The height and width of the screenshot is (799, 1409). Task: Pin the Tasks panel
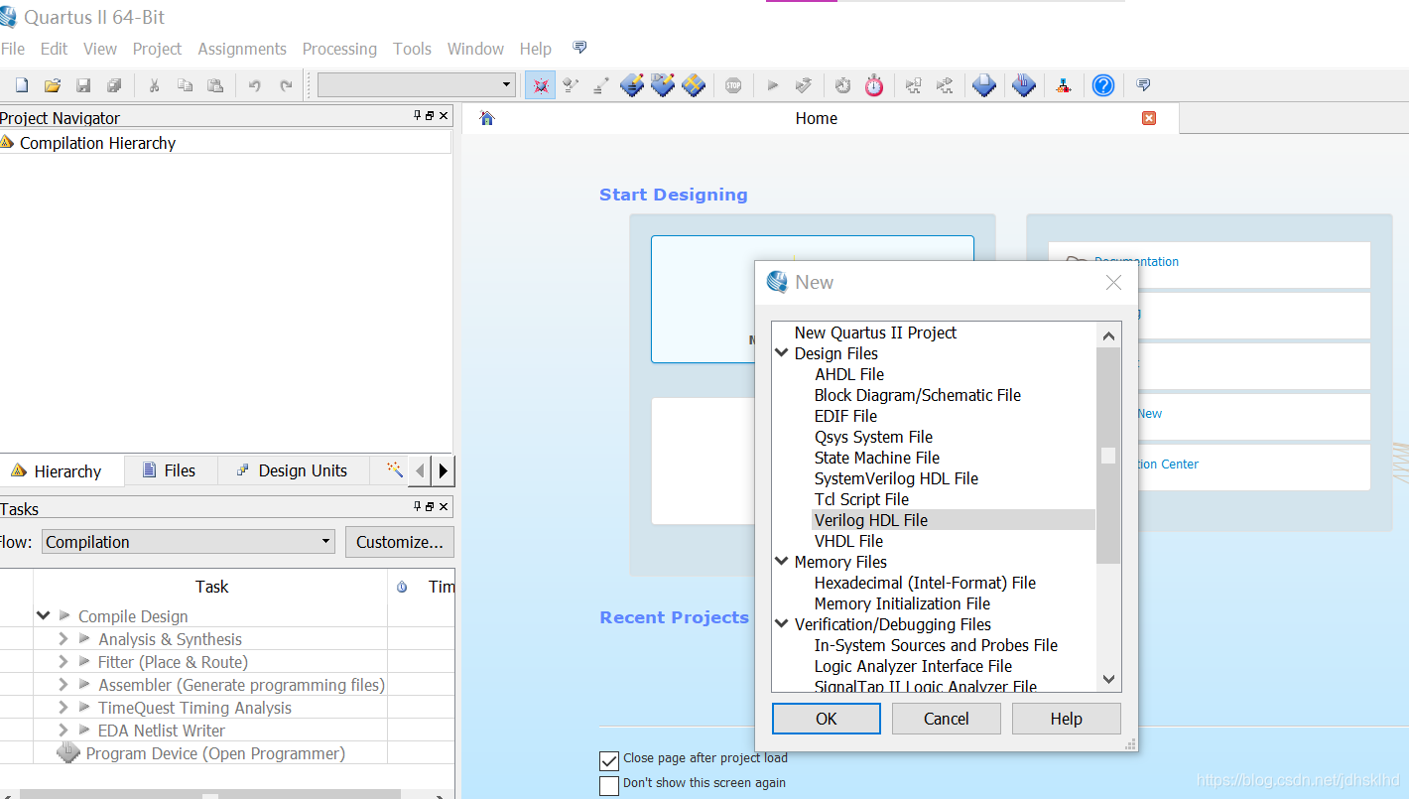click(x=418, y=507)
